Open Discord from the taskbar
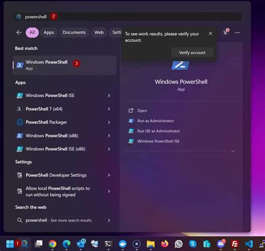 [221, 243]
